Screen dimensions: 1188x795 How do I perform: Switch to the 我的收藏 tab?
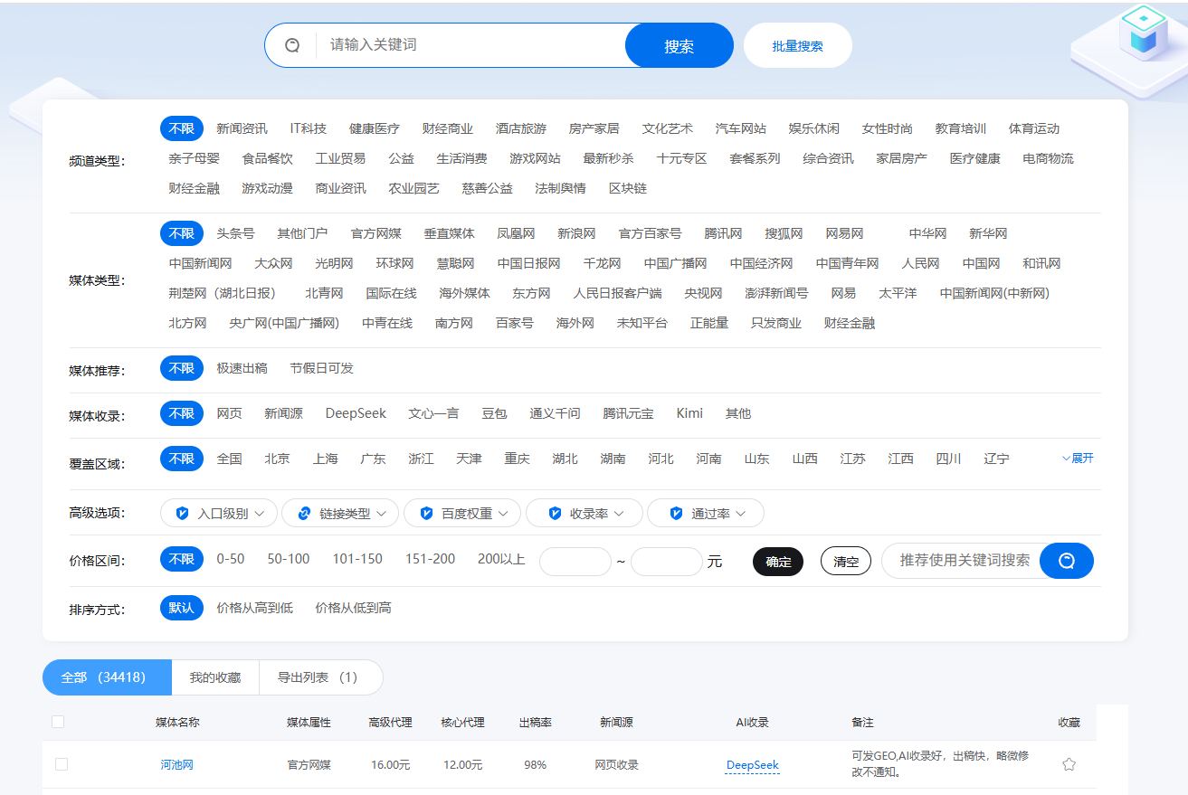pos(215,677)
